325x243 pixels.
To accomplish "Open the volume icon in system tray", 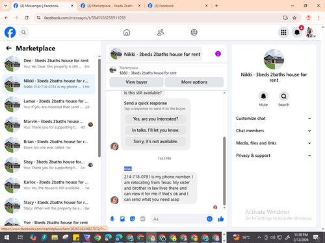I will pyautogui.click(x=273, y=238).
